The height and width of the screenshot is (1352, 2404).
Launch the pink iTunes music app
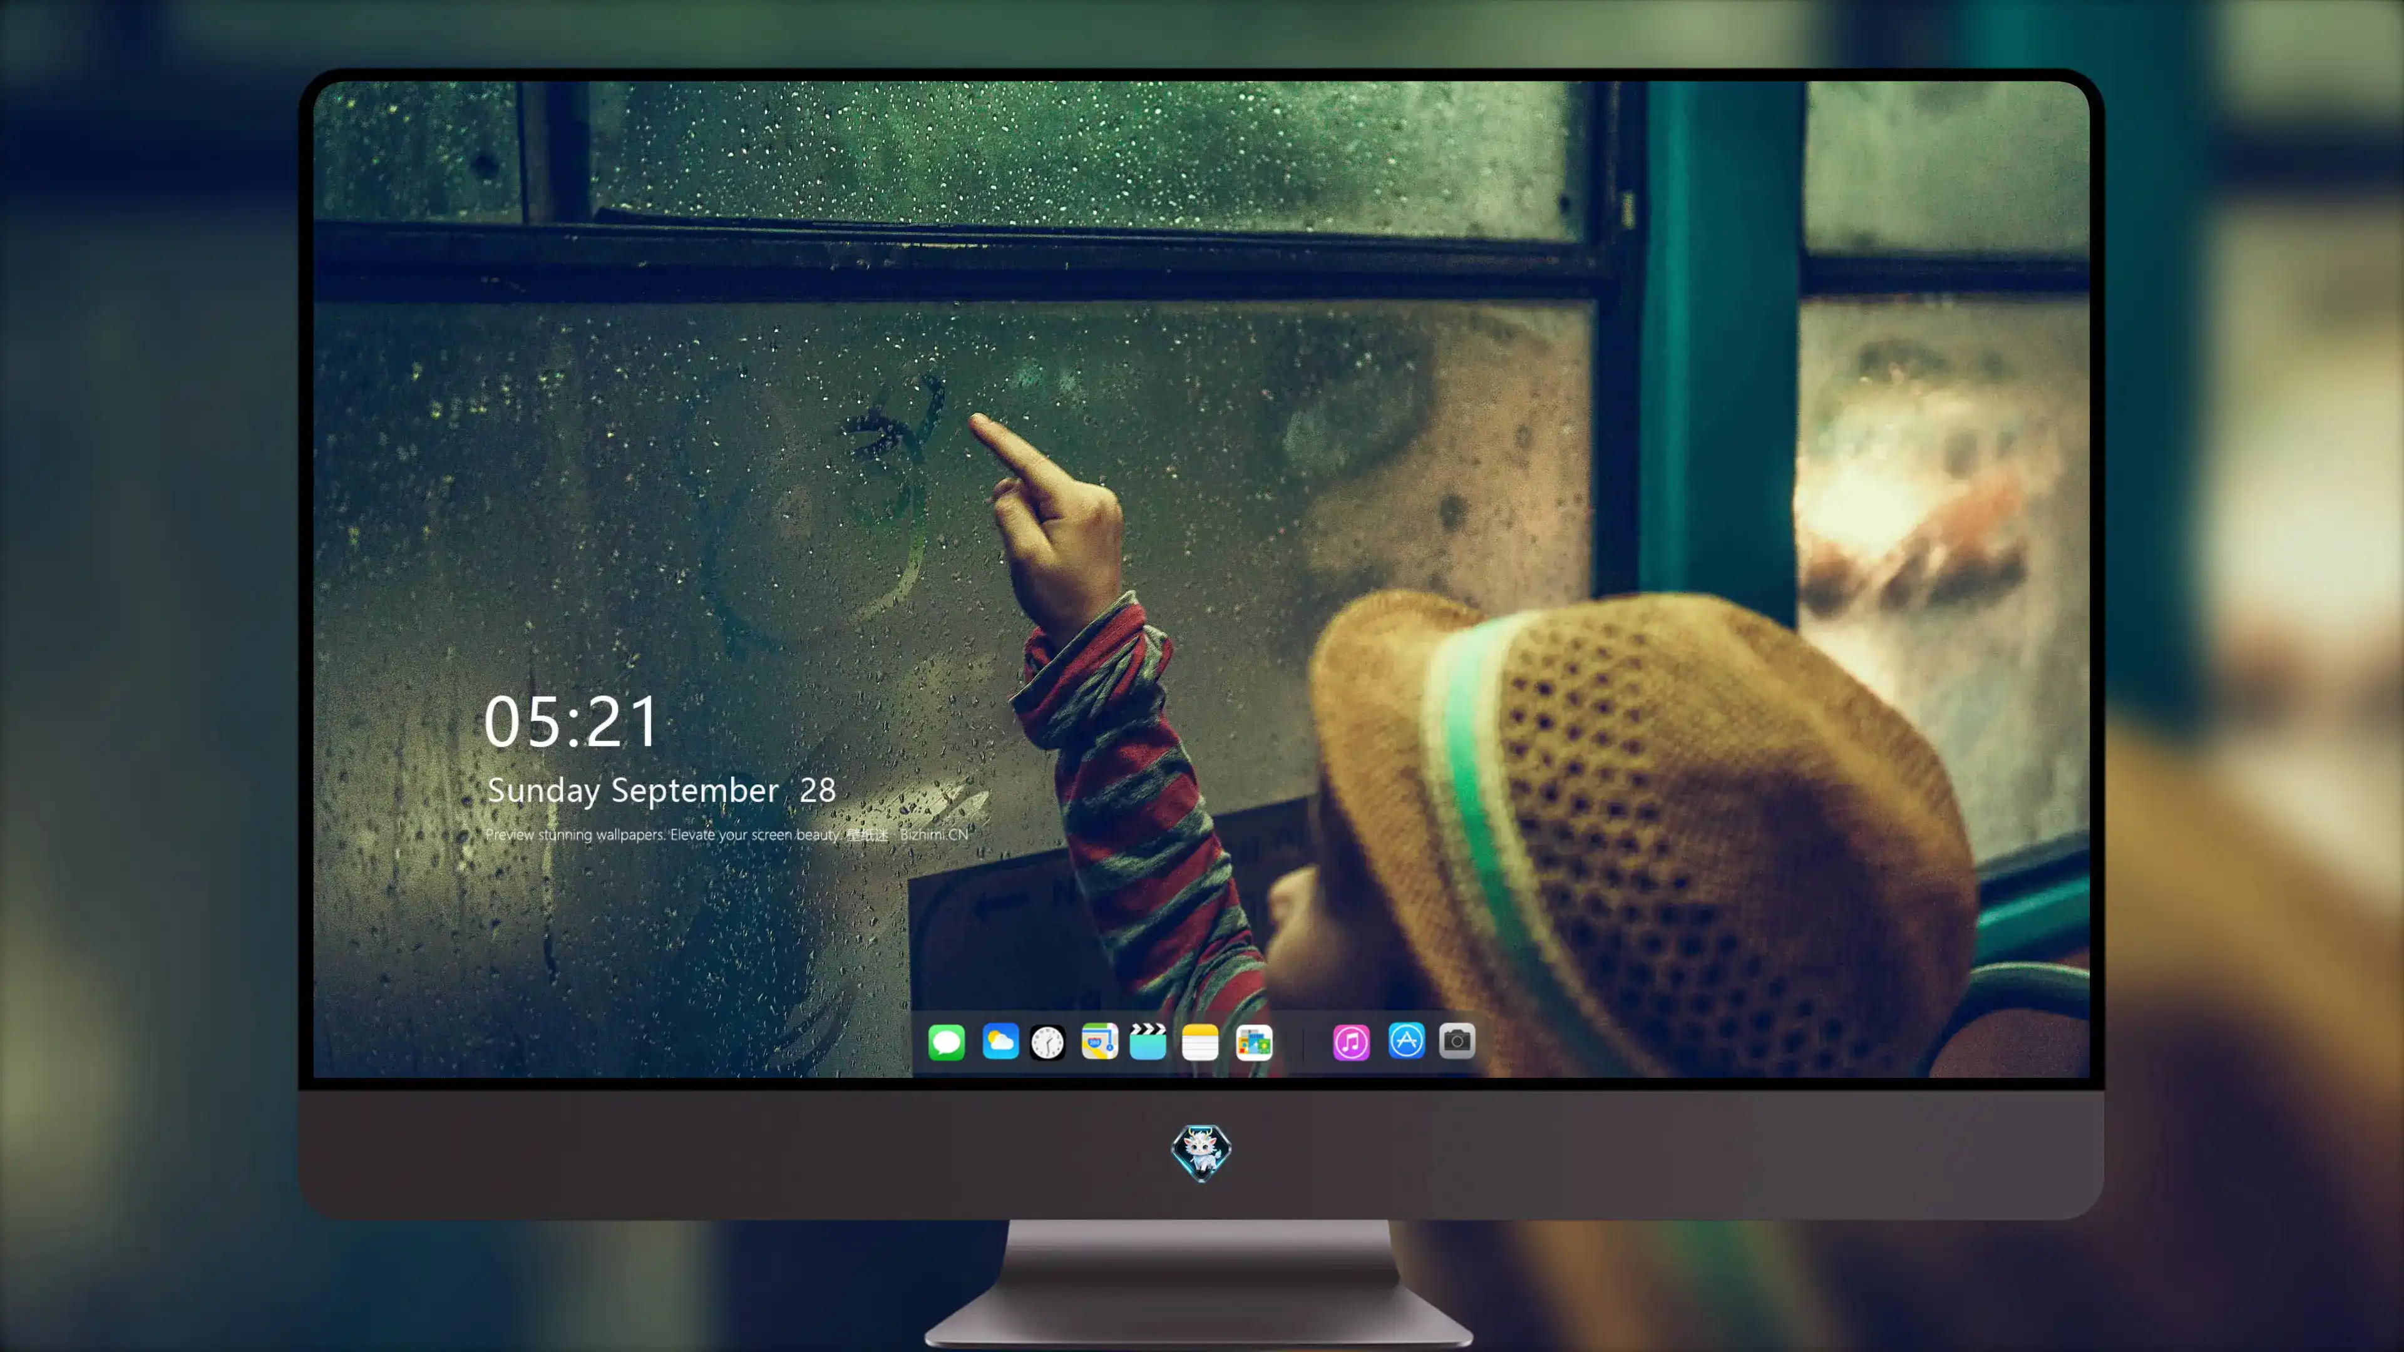[x=1352, y=1042]
